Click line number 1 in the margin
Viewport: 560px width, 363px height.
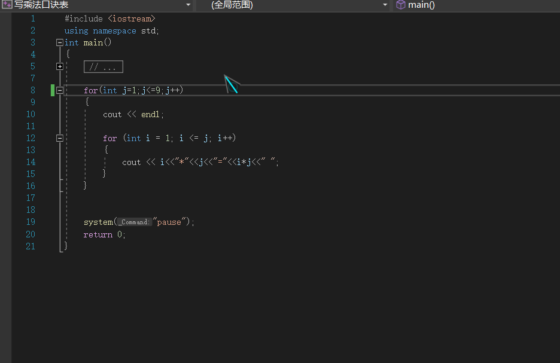(x=33, y=19)
